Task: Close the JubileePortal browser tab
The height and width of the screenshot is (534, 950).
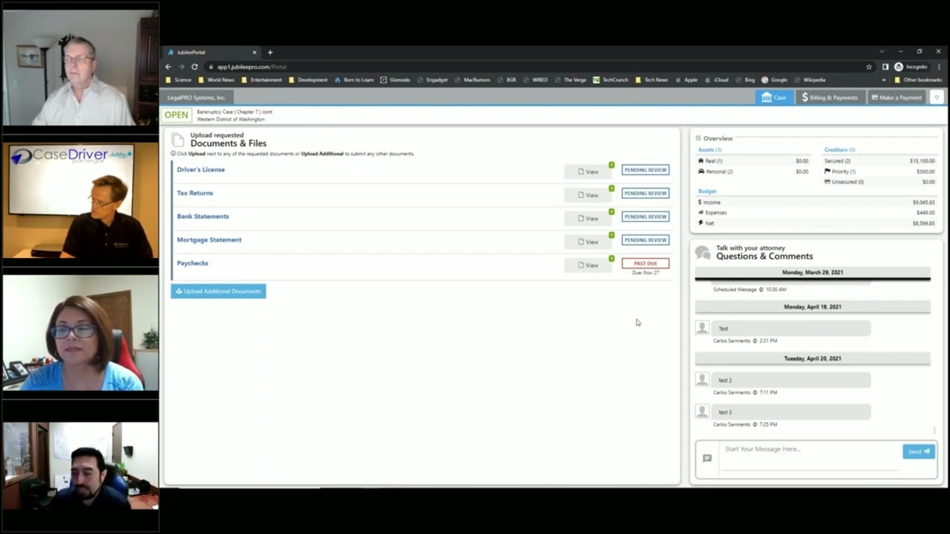Action: coord(255,53)
